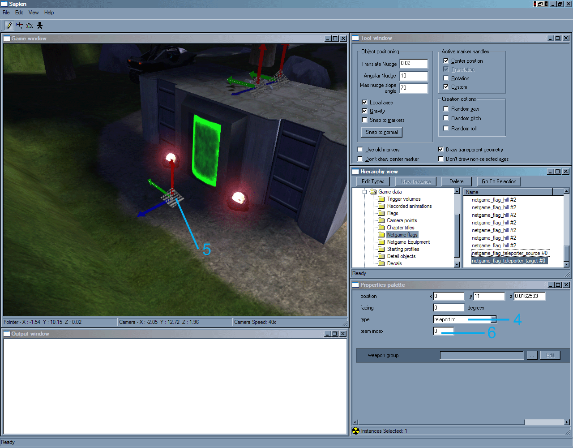573x448 pixels.
Task: Check Don't draw non-selected axes
Action: coord(440,159)
